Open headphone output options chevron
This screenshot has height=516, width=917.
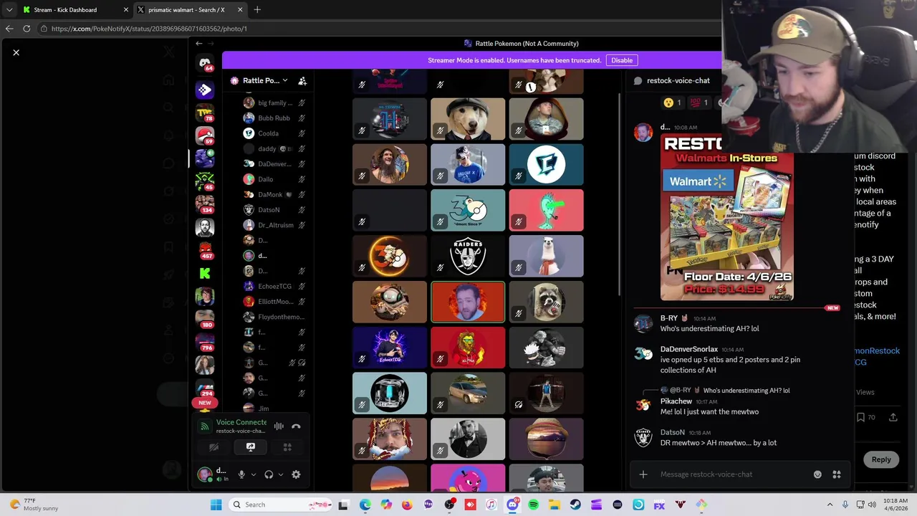coord(280,474)
